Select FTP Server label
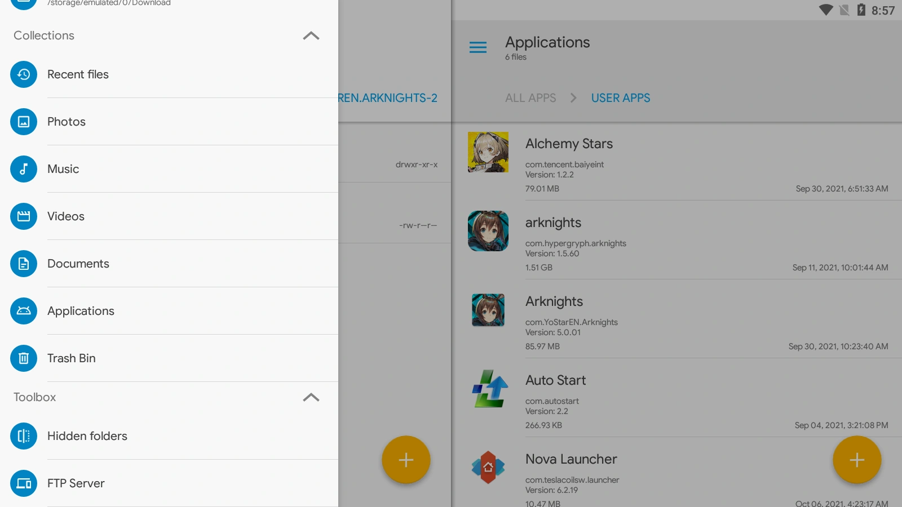Image resolution: width=902 pixels, height=507 pixels. click(x=76, y=483)
